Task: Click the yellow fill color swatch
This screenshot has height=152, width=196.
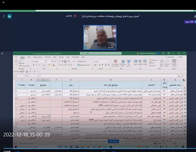Action: point(49,65)
